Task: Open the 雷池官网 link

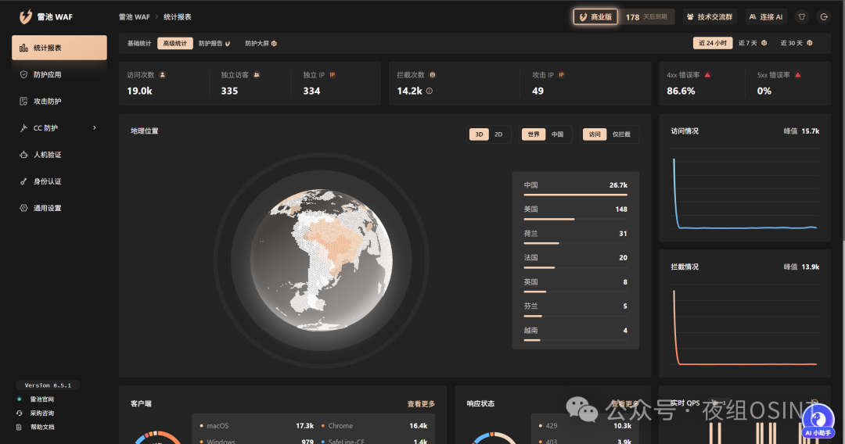Action: tap(41, 399)
